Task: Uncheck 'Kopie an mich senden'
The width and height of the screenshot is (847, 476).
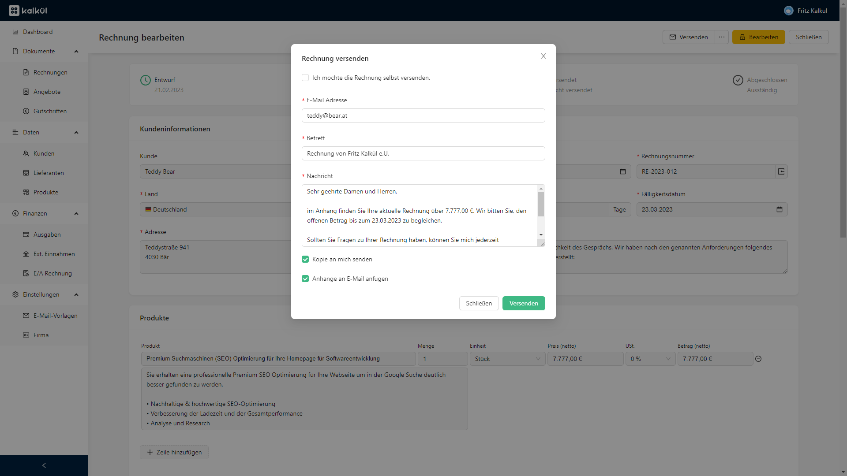Action: tap(305, 259)
